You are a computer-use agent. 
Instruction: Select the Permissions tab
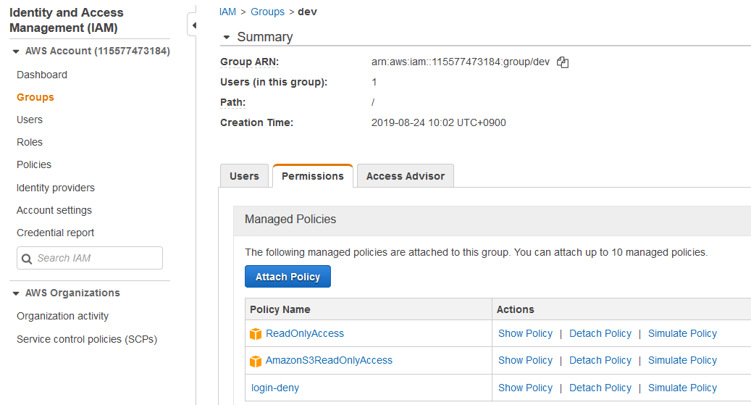click(313, 176)
